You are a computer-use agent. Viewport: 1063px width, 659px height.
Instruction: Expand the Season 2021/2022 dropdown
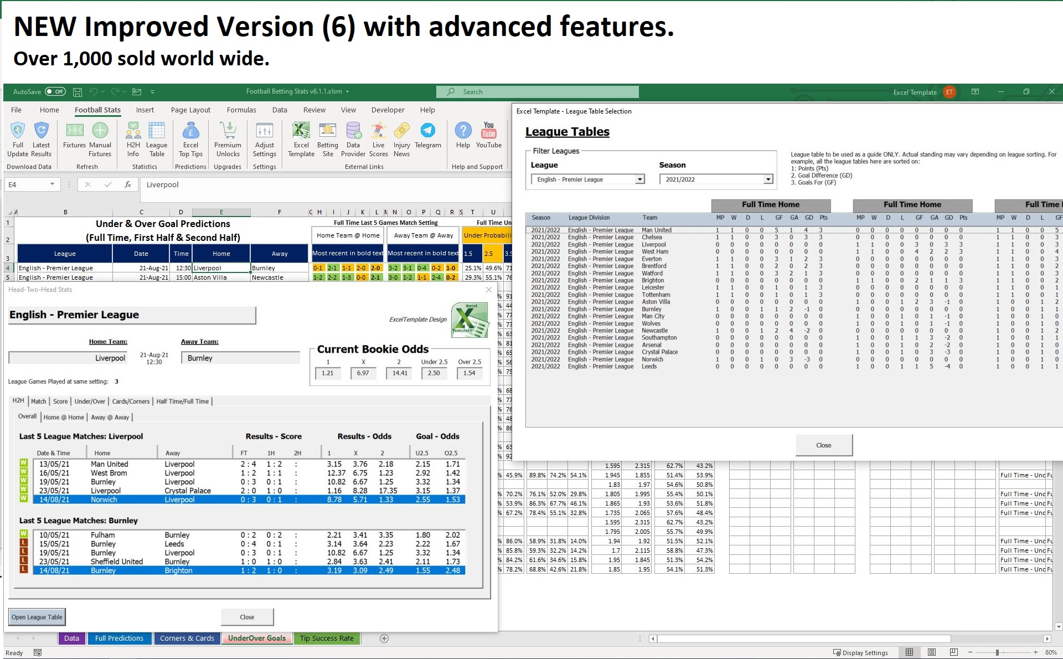click(x=768, y=179)
